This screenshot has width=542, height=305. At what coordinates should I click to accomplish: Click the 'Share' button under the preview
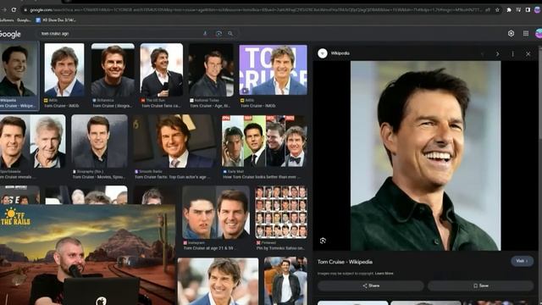pos(371,286)
